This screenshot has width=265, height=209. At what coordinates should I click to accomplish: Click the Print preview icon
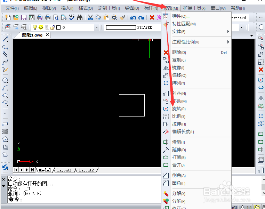pos(56,17)
